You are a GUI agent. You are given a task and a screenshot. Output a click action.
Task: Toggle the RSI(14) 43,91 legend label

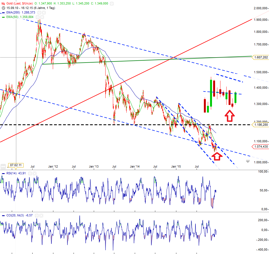pos(16,173)
